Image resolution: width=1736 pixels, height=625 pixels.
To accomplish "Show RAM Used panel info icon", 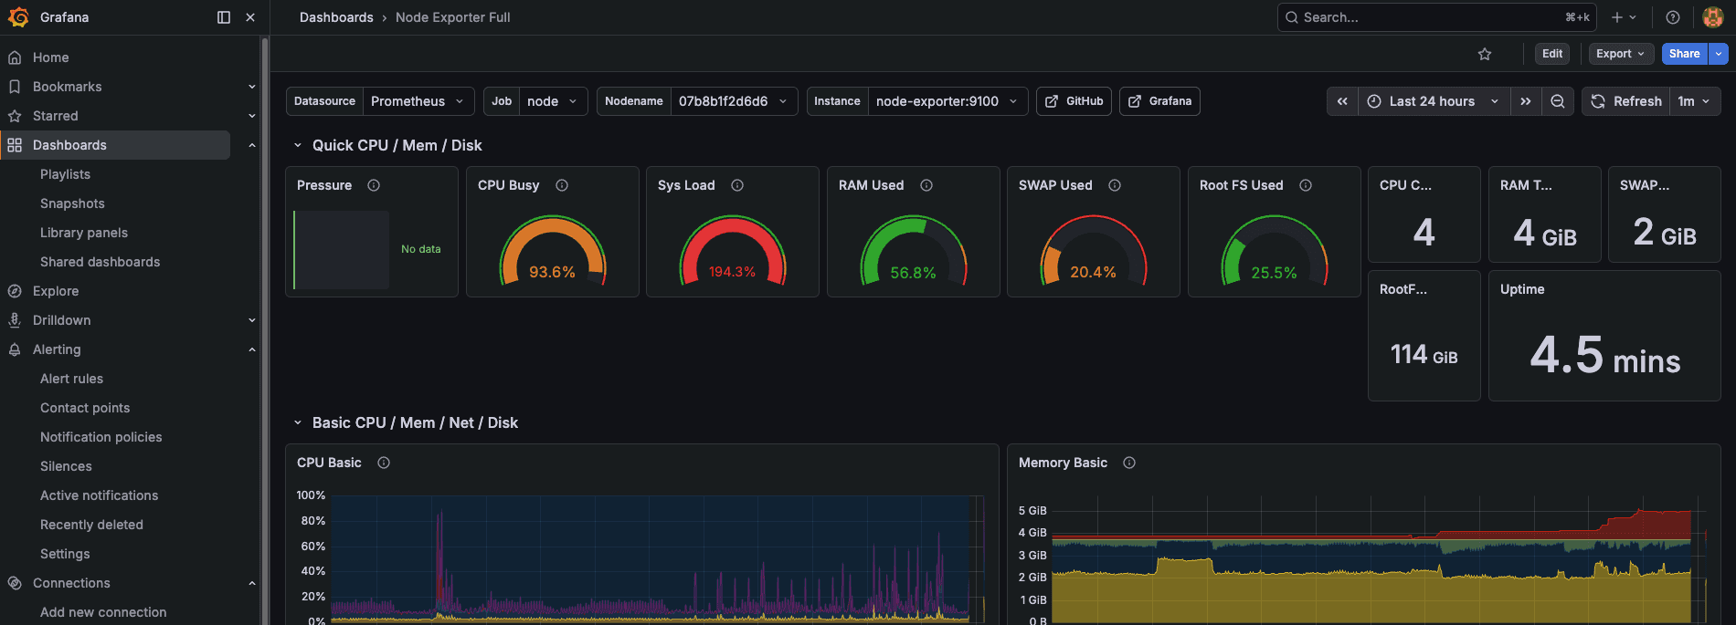I will click(x=926, y=185).
